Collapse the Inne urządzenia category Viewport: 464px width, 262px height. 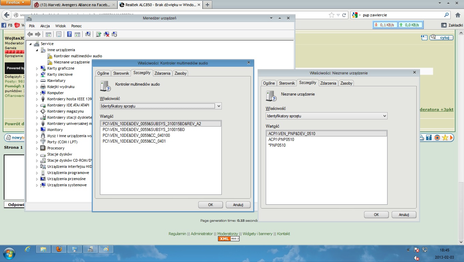tap(37, 50)
